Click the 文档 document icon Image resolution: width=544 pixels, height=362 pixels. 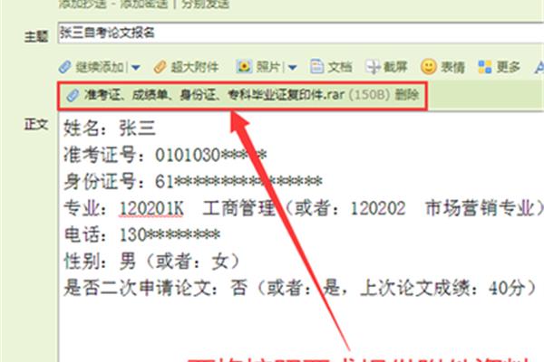tap(316, 66)
